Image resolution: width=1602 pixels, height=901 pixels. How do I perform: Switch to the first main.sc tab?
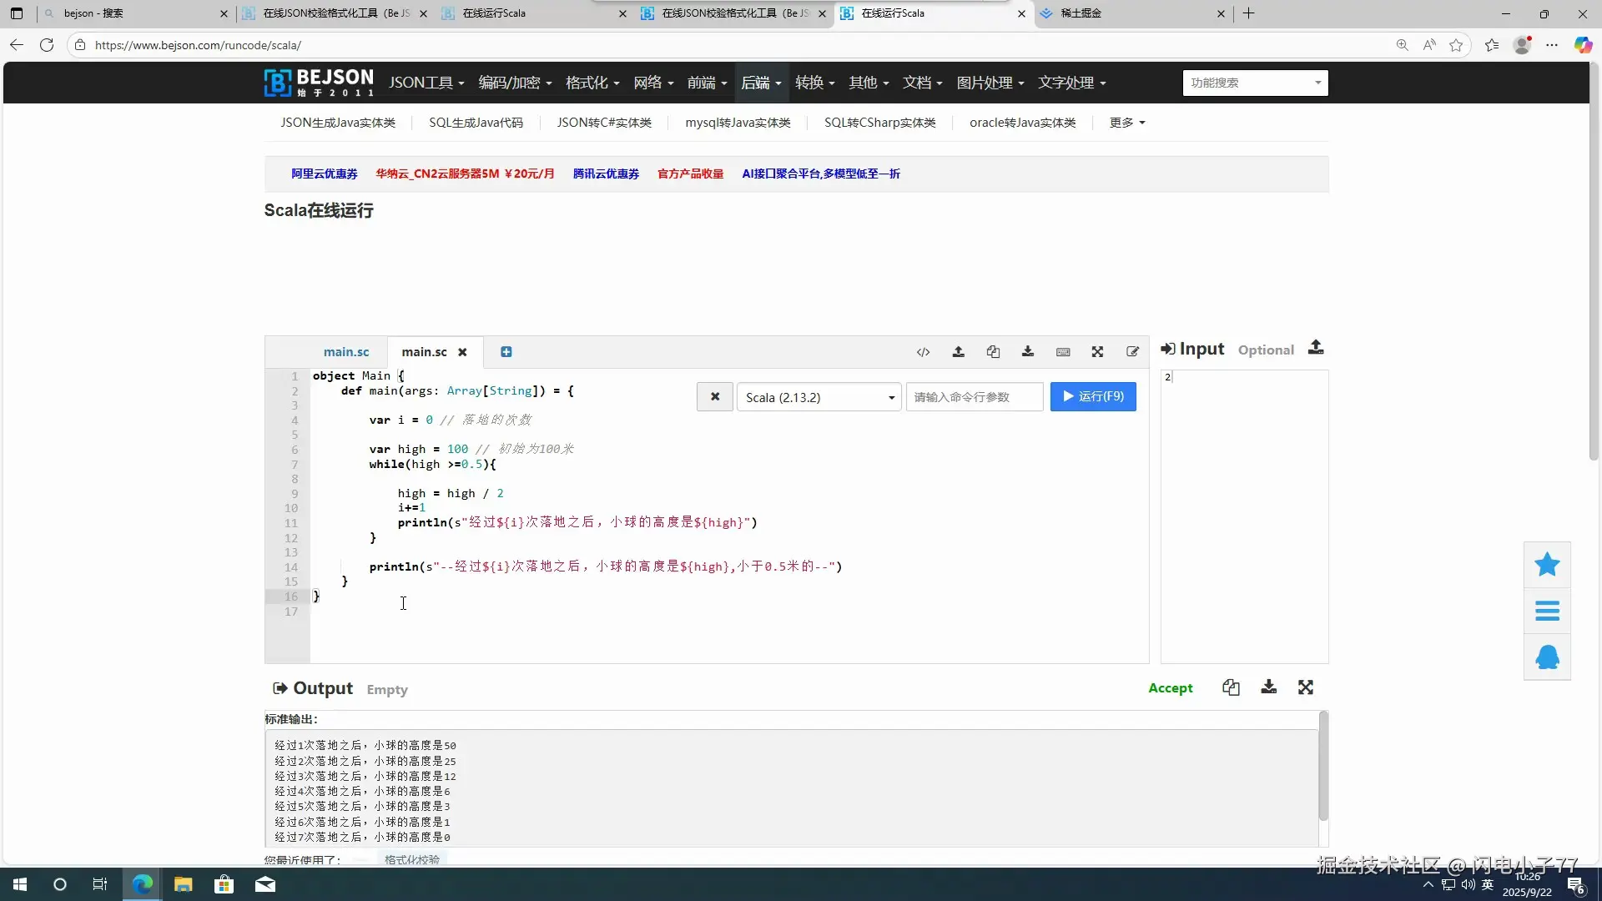click(x=345, y=352)
